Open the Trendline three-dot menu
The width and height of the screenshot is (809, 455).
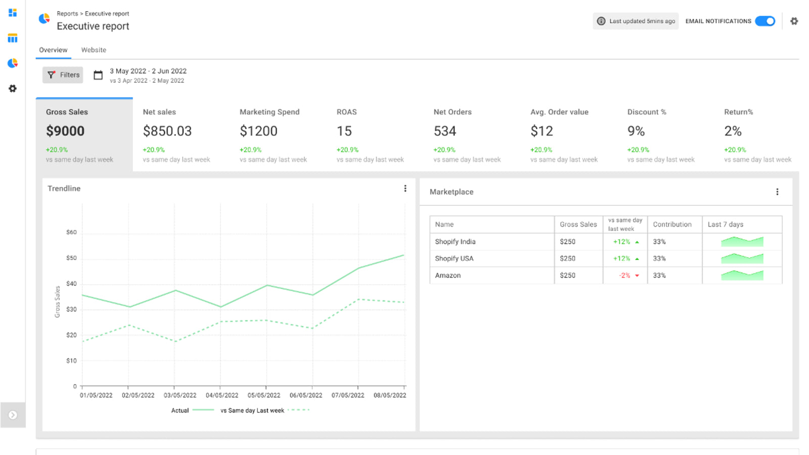click(405, 189)
